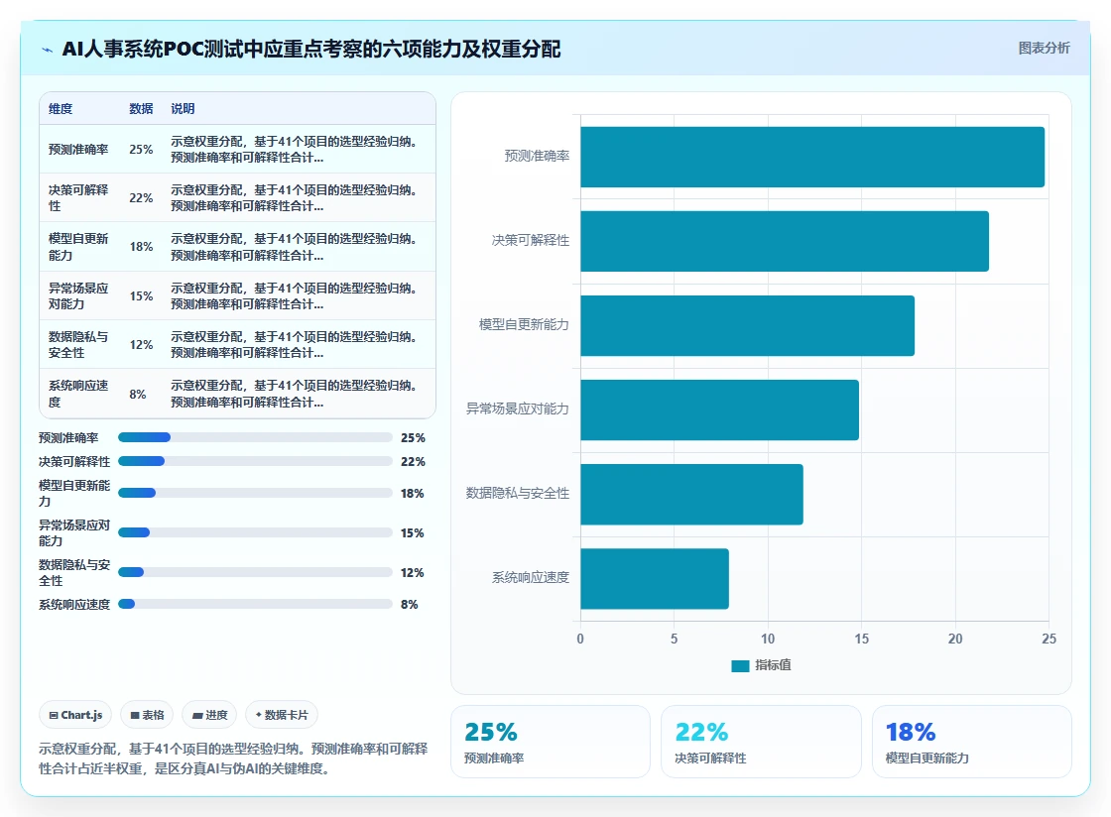Click the 18% value in the table
1111x817 pixels.
pos(141,246)
